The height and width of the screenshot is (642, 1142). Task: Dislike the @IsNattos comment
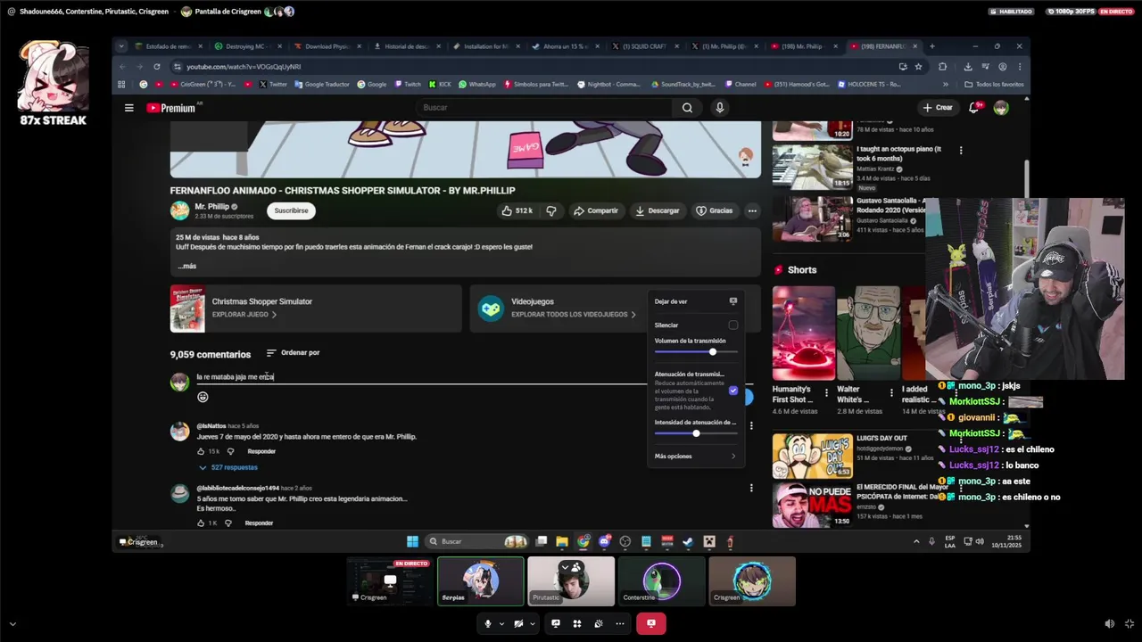(230, 451)
